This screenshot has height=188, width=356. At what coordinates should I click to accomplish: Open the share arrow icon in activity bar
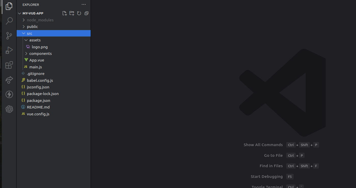[x=9, y=80]
